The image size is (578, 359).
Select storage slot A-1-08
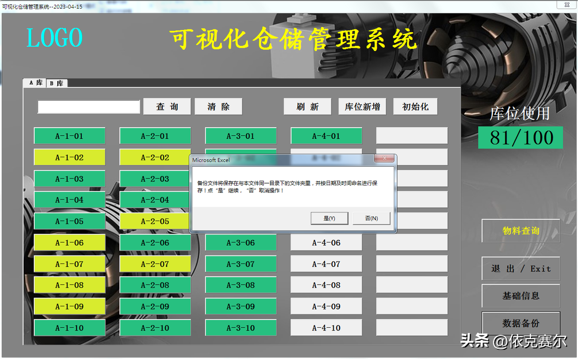pos(69,285)
